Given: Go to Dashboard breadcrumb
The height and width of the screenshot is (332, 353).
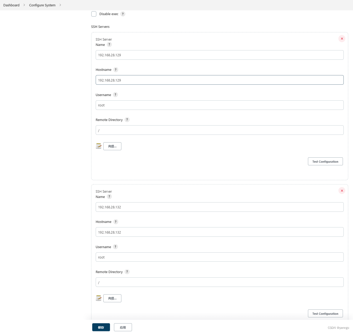Looking at the screenshot, I should coord(11,5).
